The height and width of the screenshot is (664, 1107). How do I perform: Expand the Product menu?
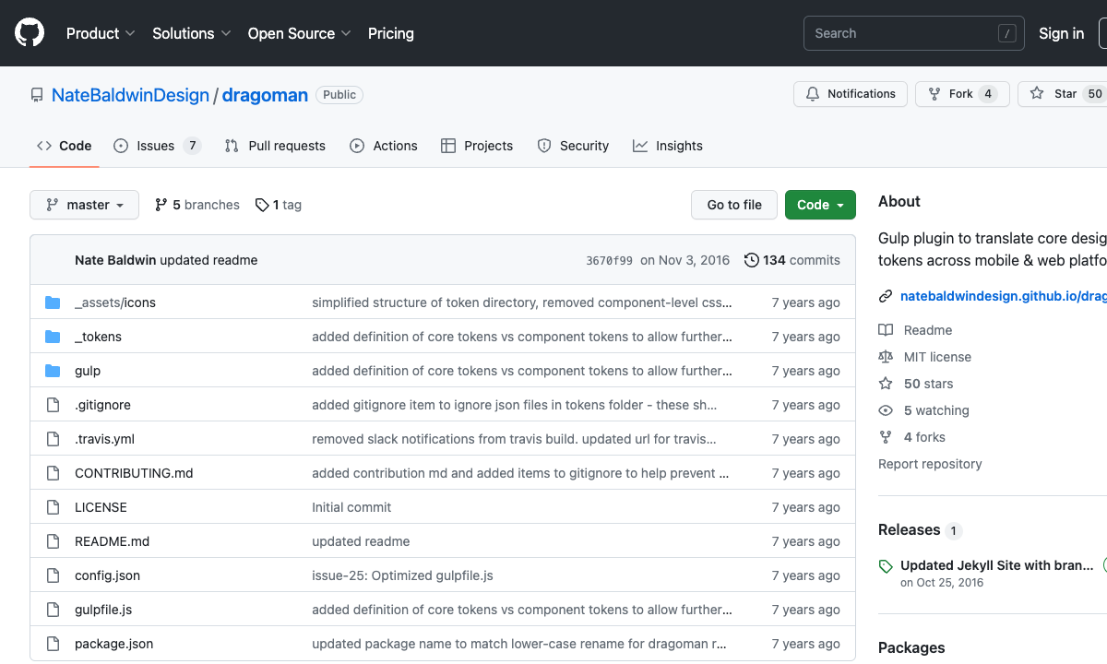pyautogui.click(x=101, y=33)
